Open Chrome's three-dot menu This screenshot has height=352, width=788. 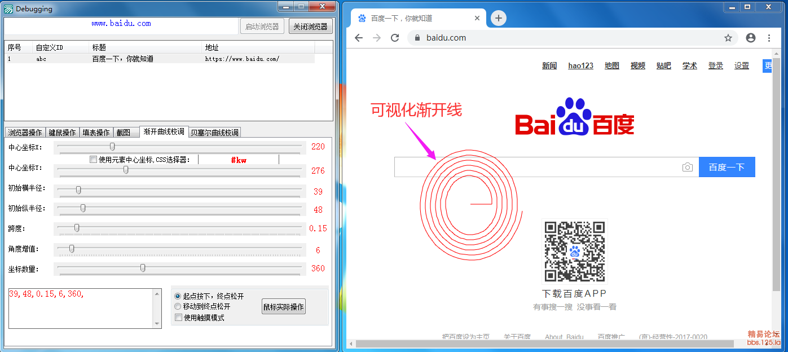(769, 38)
